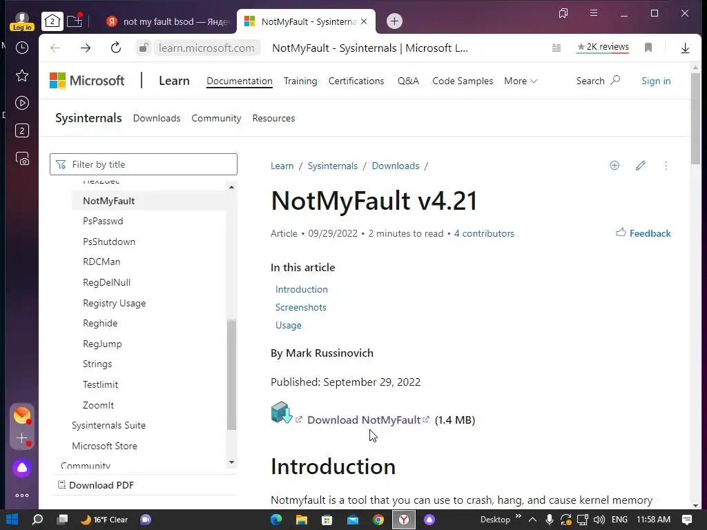Open article vertical dots more menu
Viewport: 707px width, 530px height.
[x=666, y=166]
